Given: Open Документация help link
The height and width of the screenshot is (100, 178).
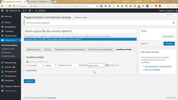Looking at the screenshot, I should (x=165, y=66).
